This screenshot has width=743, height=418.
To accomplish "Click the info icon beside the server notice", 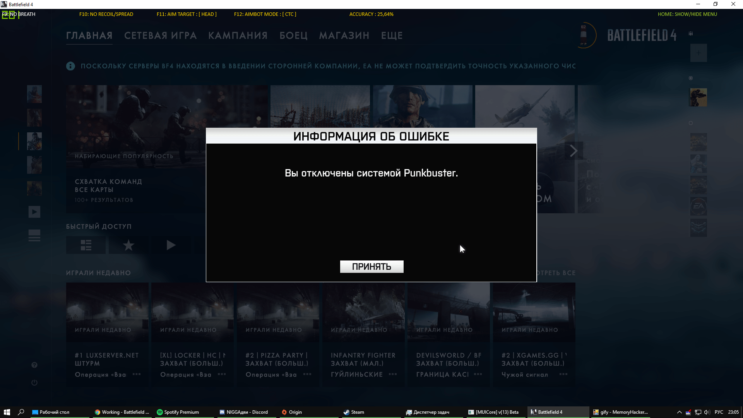I will [x=70, y=66].
